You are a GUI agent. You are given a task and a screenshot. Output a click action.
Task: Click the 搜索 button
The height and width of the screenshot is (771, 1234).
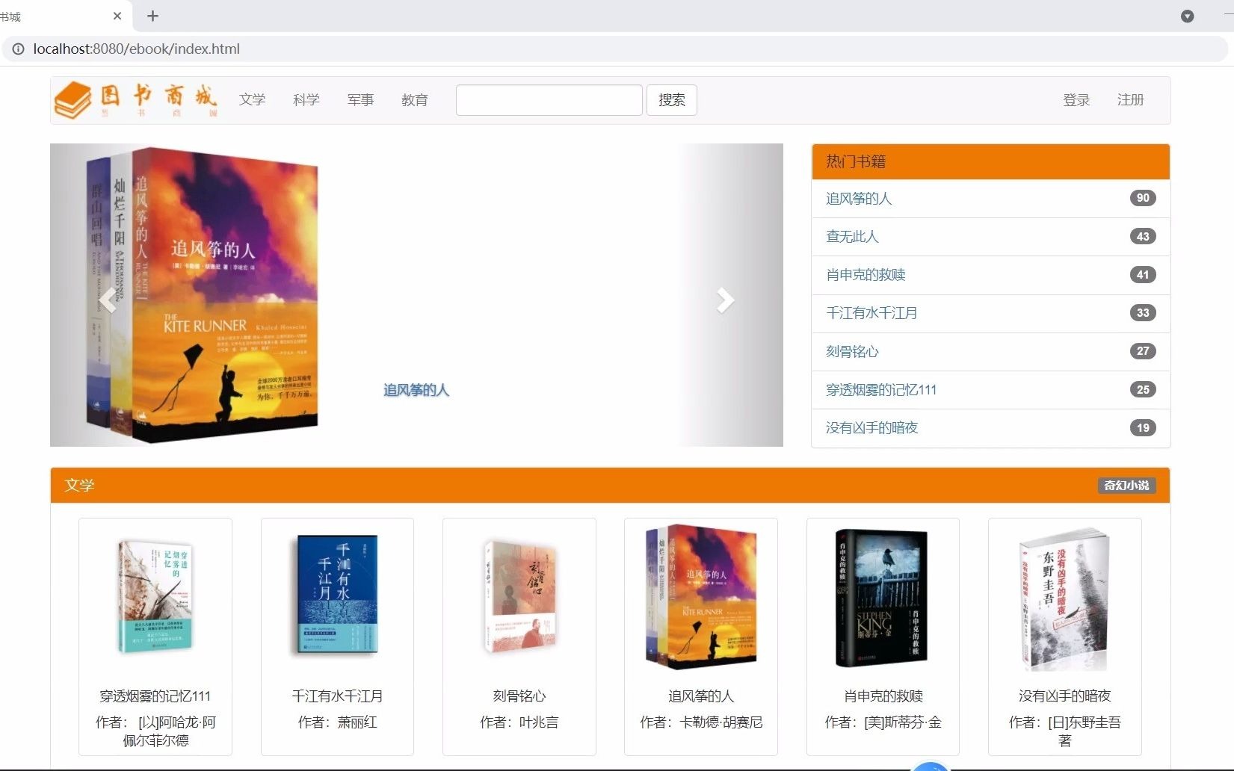tap(672, 100)
